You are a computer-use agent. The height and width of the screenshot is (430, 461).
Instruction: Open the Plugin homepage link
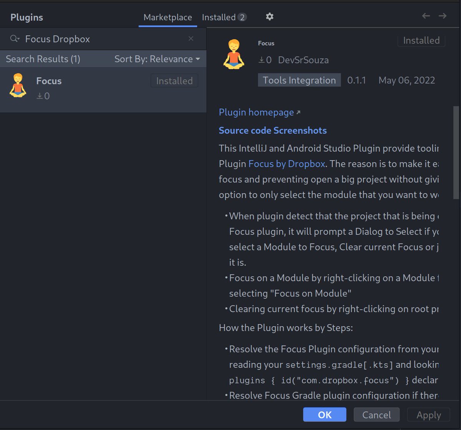pos(260,112)
